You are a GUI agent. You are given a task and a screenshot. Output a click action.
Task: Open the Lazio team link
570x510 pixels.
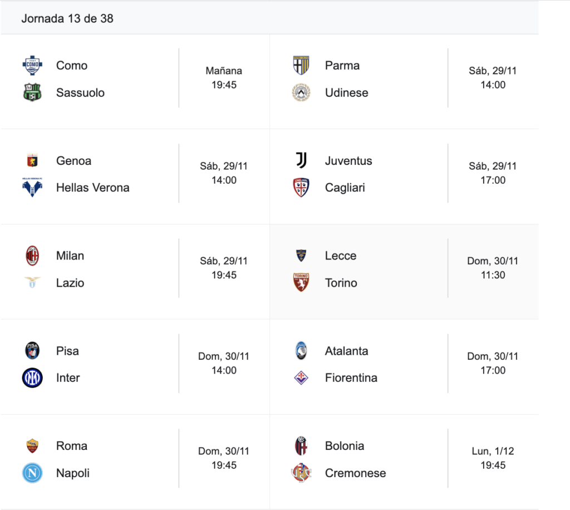pos(70,283)
